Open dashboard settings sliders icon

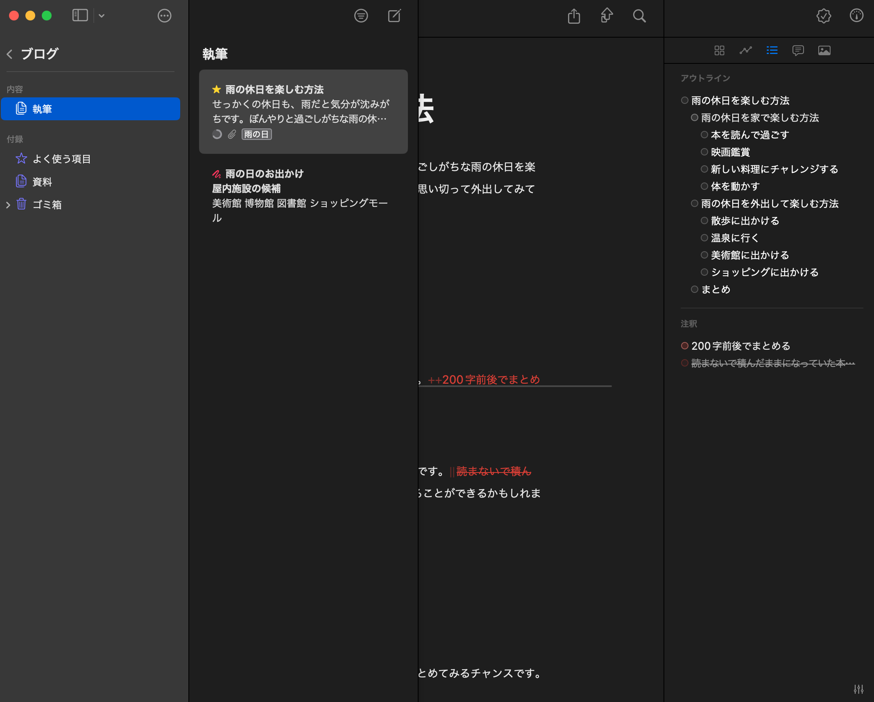coord(859,689)
